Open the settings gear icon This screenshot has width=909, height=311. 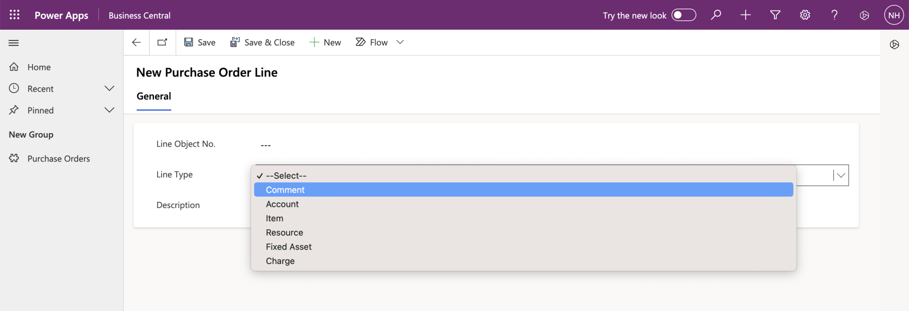click(x=805, y=15)
